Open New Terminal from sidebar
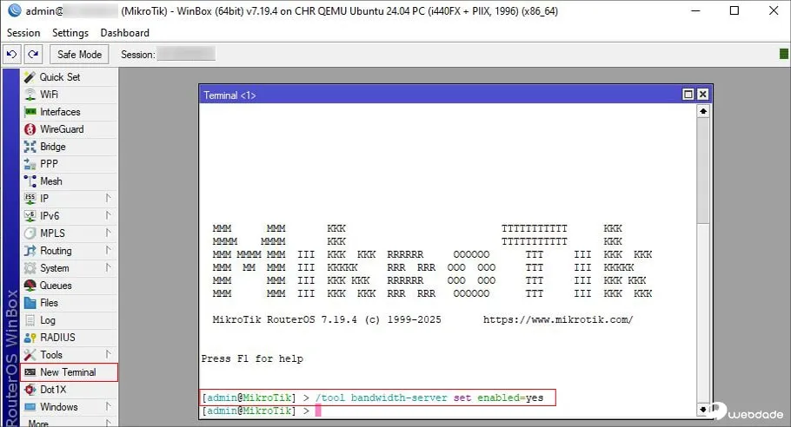The image size is (791, 427). click(x=68, y=372)
